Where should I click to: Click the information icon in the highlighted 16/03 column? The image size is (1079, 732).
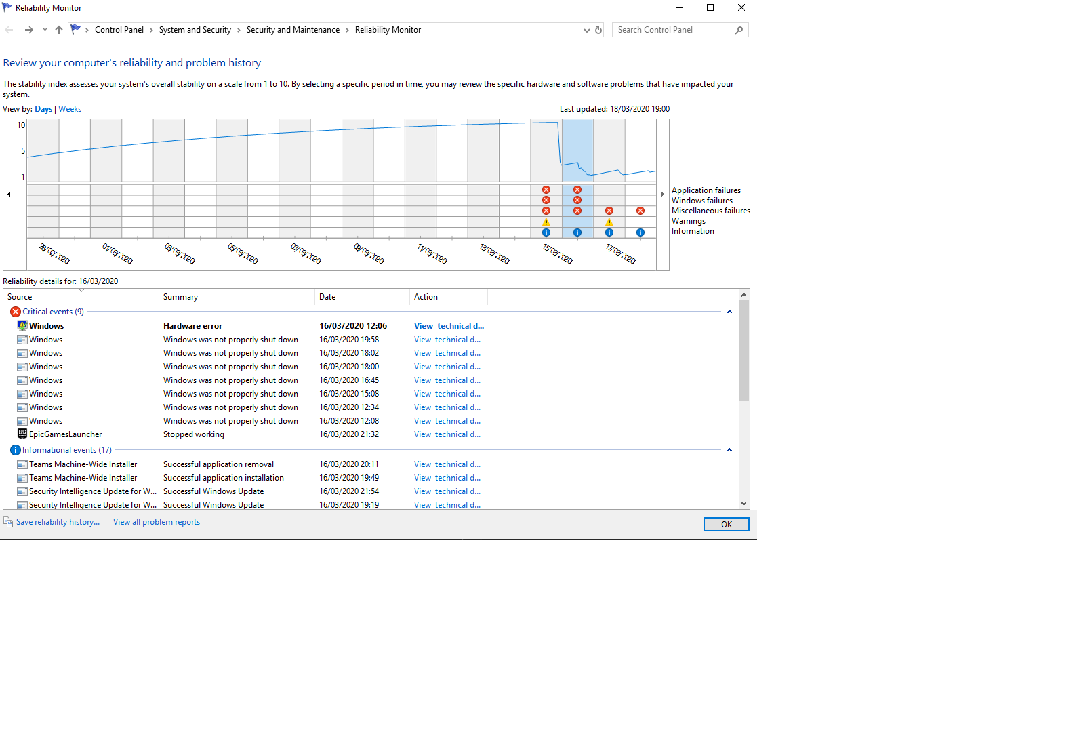click(x=577, y=232)
